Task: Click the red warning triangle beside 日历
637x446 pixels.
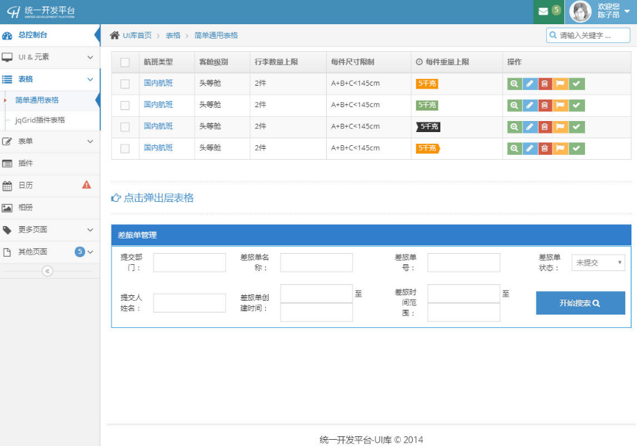Action: coord(84,185)
